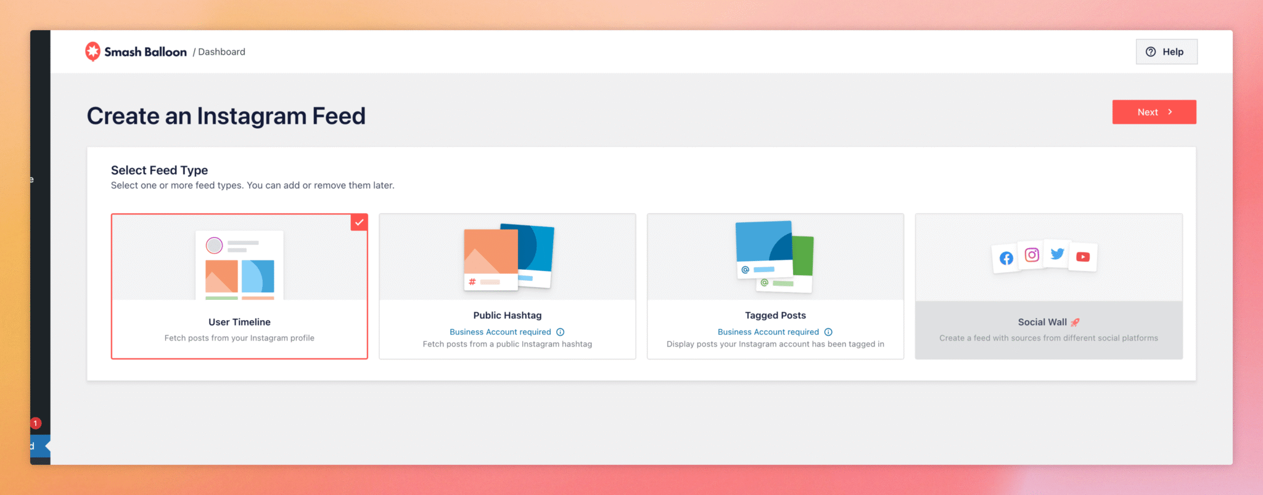Click the Next button
Screen dimensions: 1263x495
pyautogui.click(x=1154, y=112)
